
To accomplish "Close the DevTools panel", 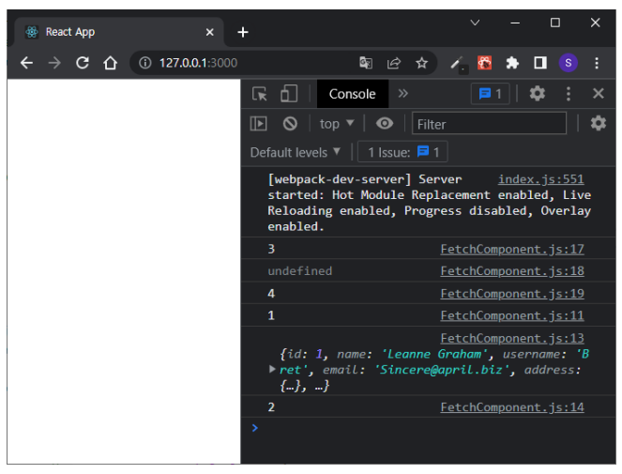I will click(x=599, y=94).
